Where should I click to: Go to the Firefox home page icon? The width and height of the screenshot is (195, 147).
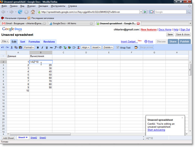click(x=33, y=12)
